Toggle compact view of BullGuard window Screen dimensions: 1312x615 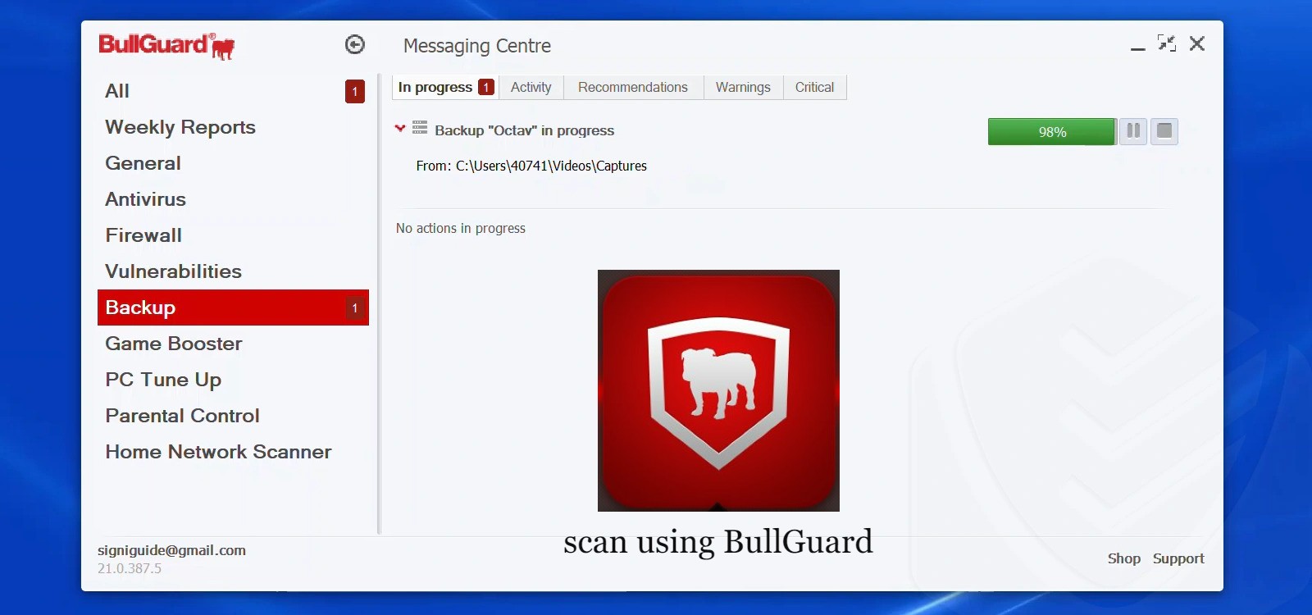point(1167,43)
